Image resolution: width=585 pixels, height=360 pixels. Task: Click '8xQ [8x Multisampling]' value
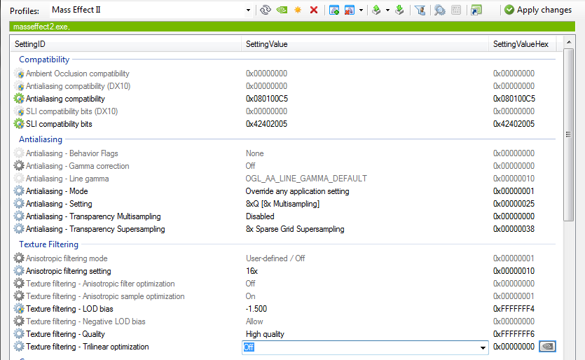pyautogui.click(x=282, y=204)
